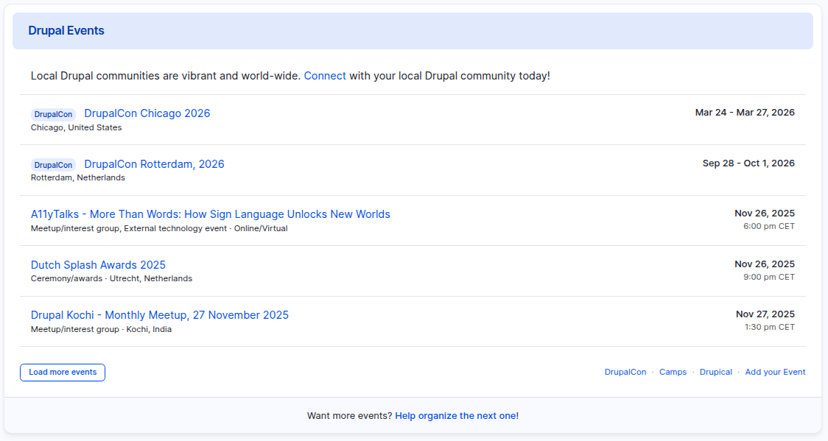Click the Nov 27, 2025 date
Image resolution: width=828 pixels, height=441 pixels.
[x=765, y=314]
